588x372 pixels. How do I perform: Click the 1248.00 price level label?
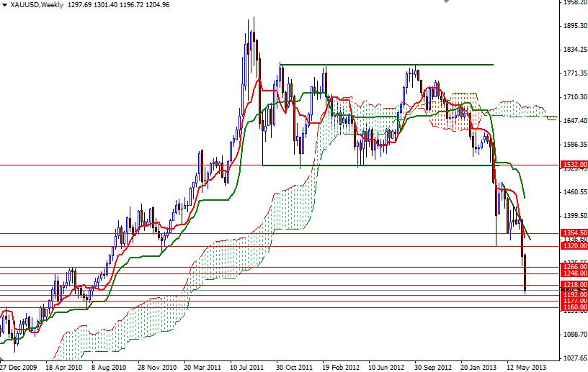click(573, 274)
